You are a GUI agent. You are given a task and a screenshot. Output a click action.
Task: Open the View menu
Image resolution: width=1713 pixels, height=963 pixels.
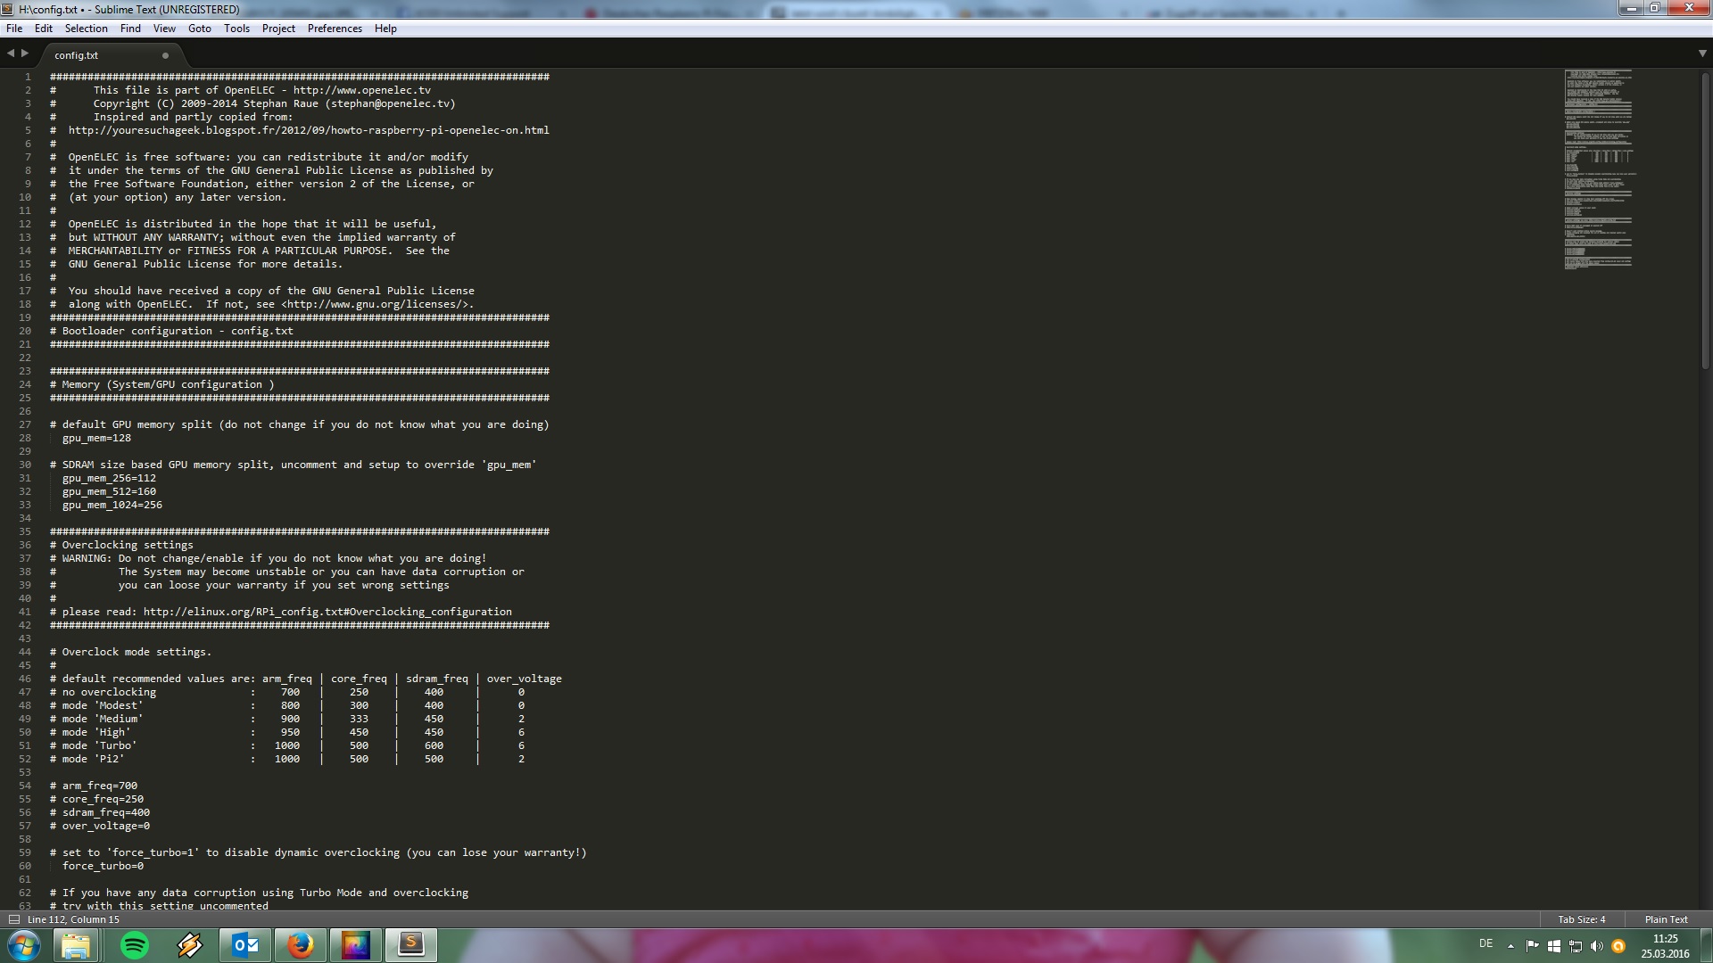pos(164,29)
